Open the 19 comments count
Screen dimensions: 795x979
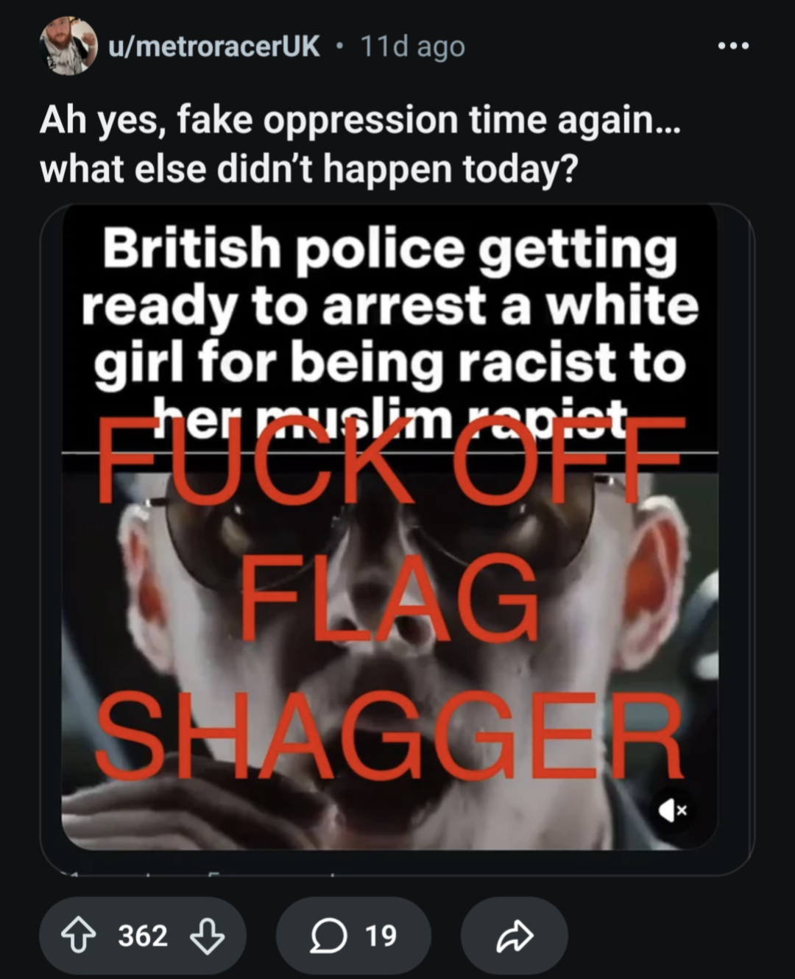381,936
